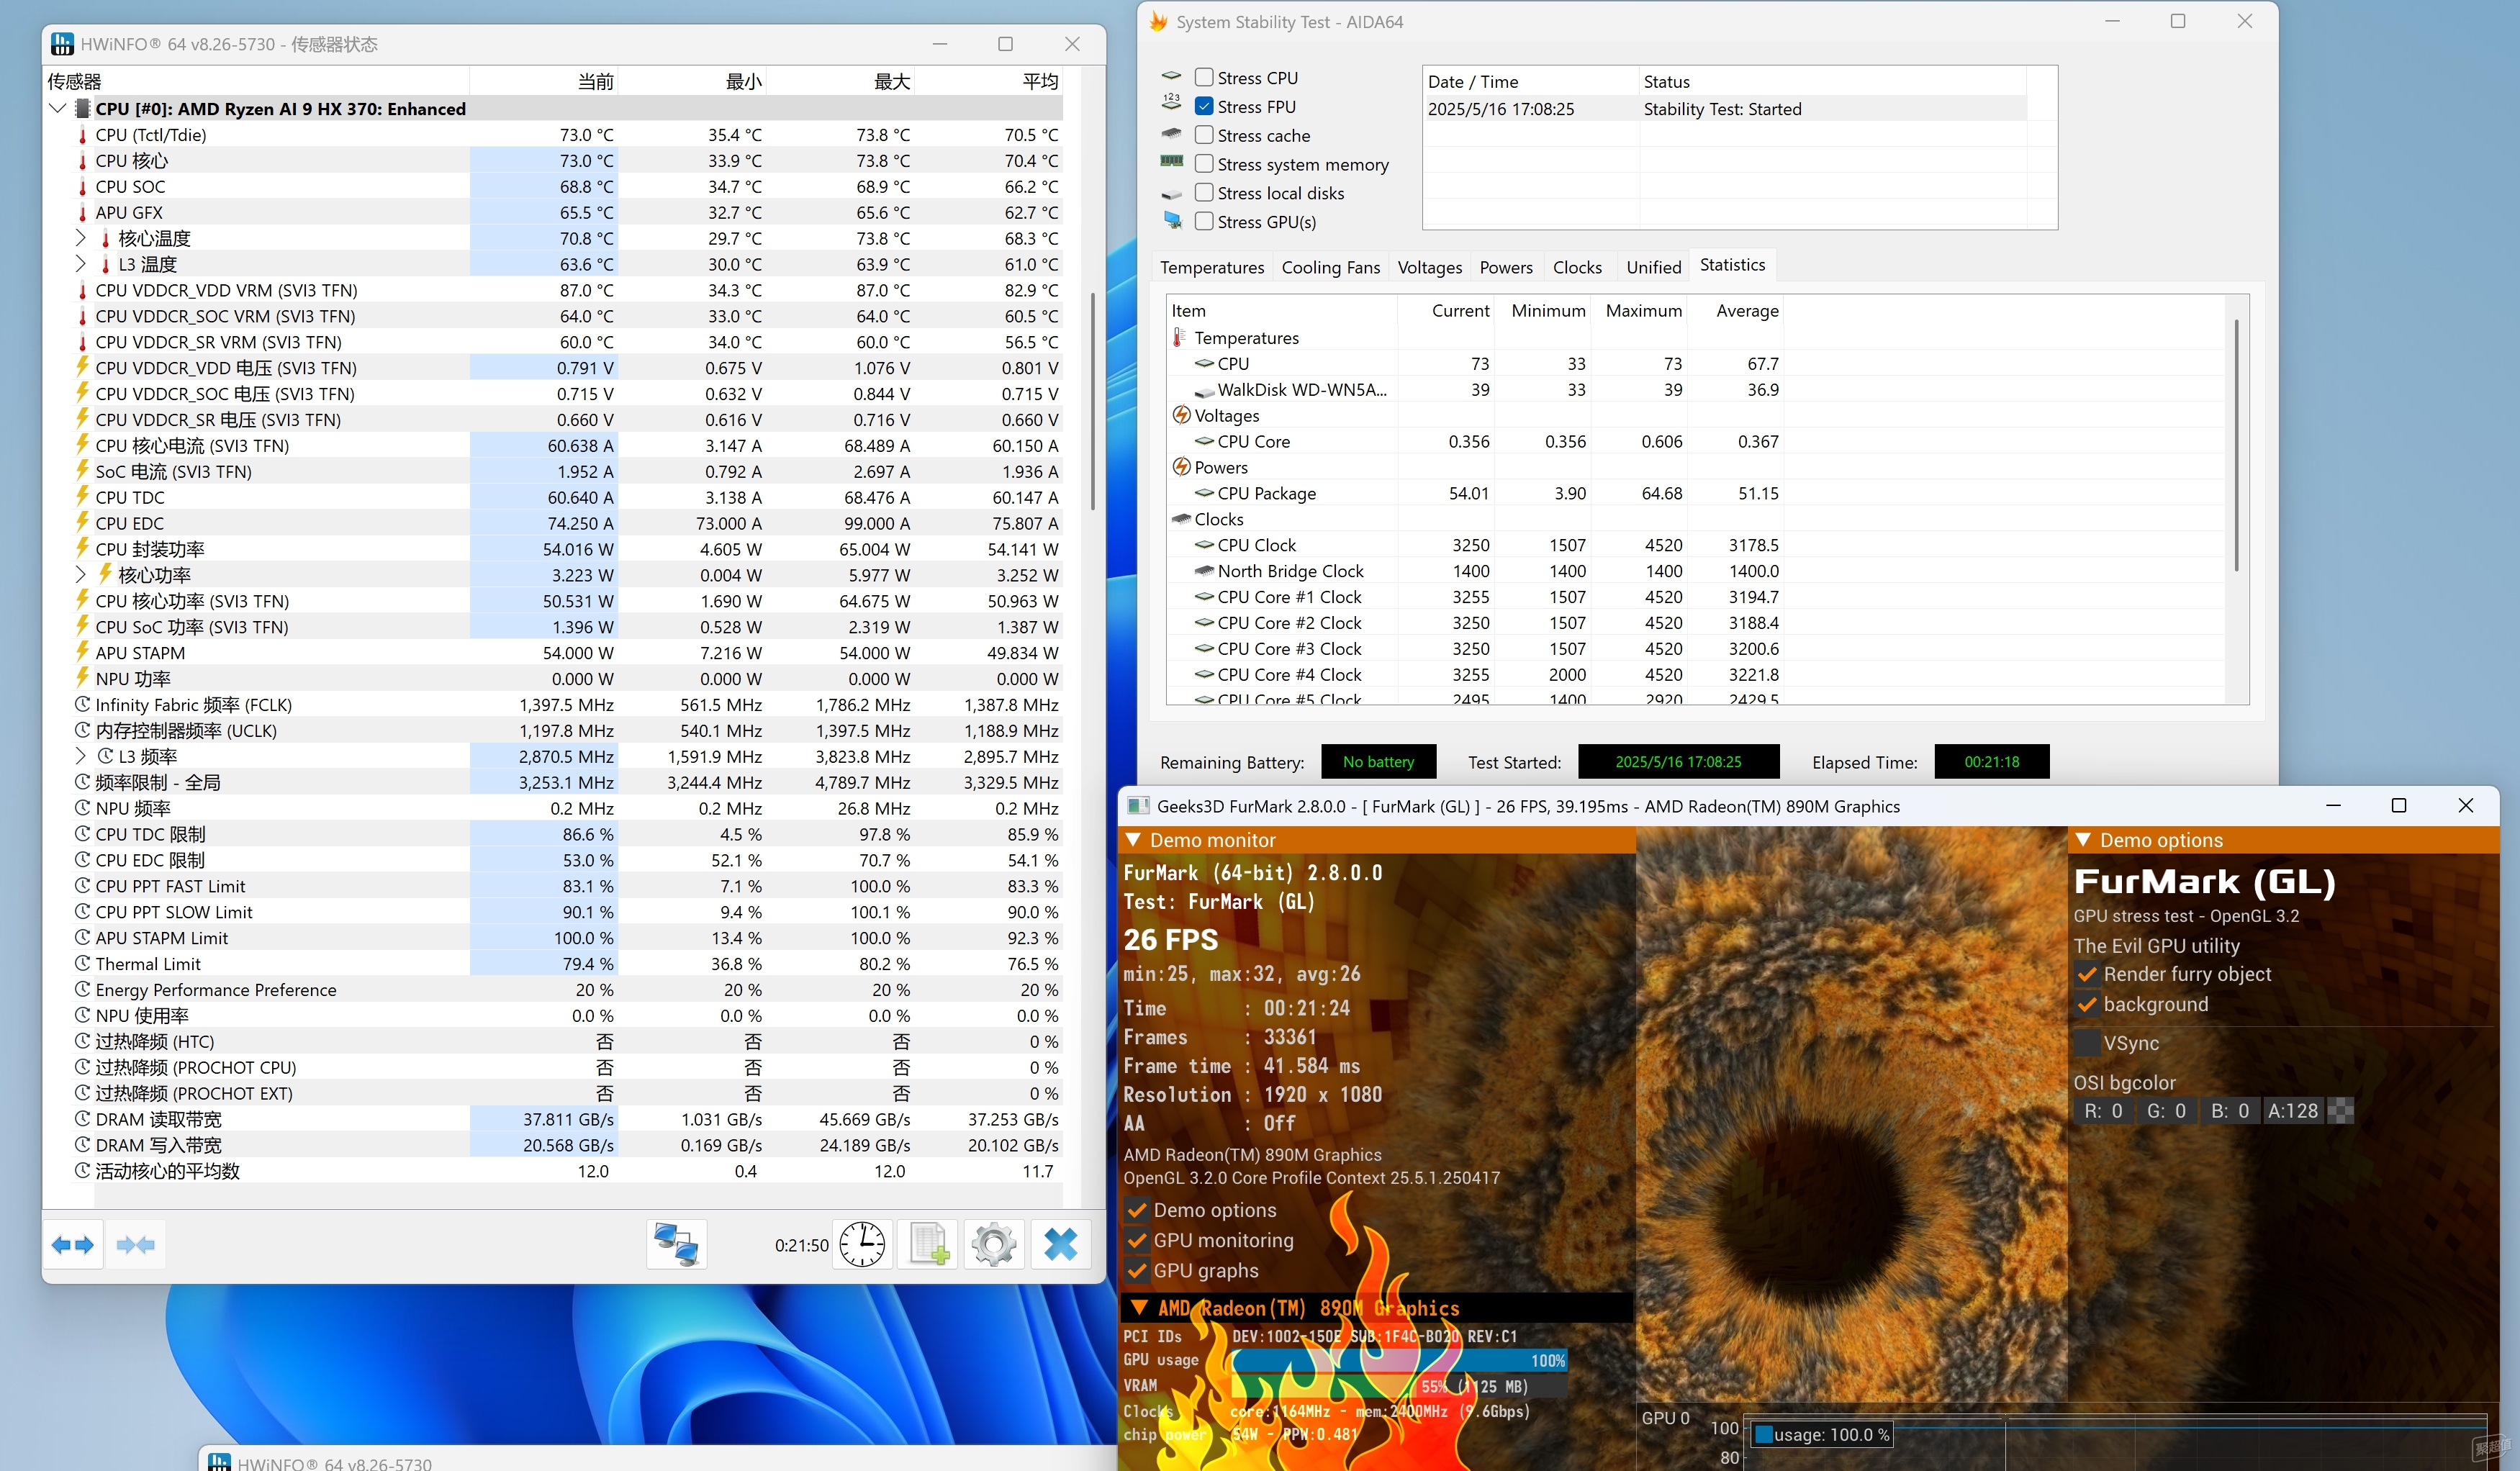Expand the L3 频率 row in HWiNFO
This screenshot has height=1471, width=2520.
coord(81,756)
